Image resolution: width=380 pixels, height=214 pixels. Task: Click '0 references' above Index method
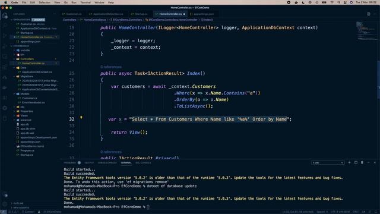(x=111, y=67)
